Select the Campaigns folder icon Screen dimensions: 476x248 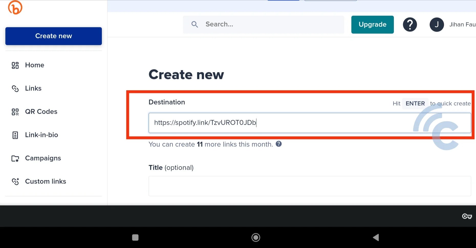coord(15,158)
